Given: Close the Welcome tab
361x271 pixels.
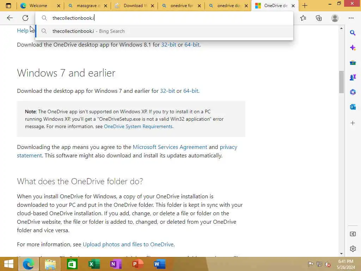Looking at the screenshot, I should coord(59,6).
